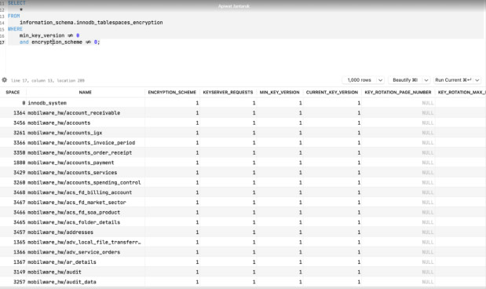Sort by the SPACE column header
486x289 pixels.
[13, 92]
